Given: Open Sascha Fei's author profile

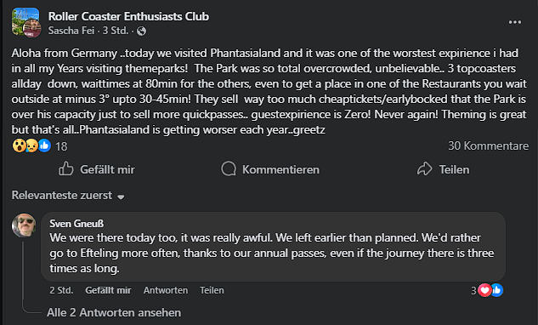Looking at the screenshot, I should point(71,31).
